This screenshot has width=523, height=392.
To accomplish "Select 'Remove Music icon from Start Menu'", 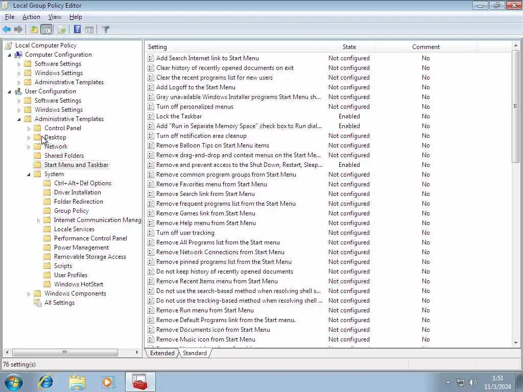I will [206, 339].
